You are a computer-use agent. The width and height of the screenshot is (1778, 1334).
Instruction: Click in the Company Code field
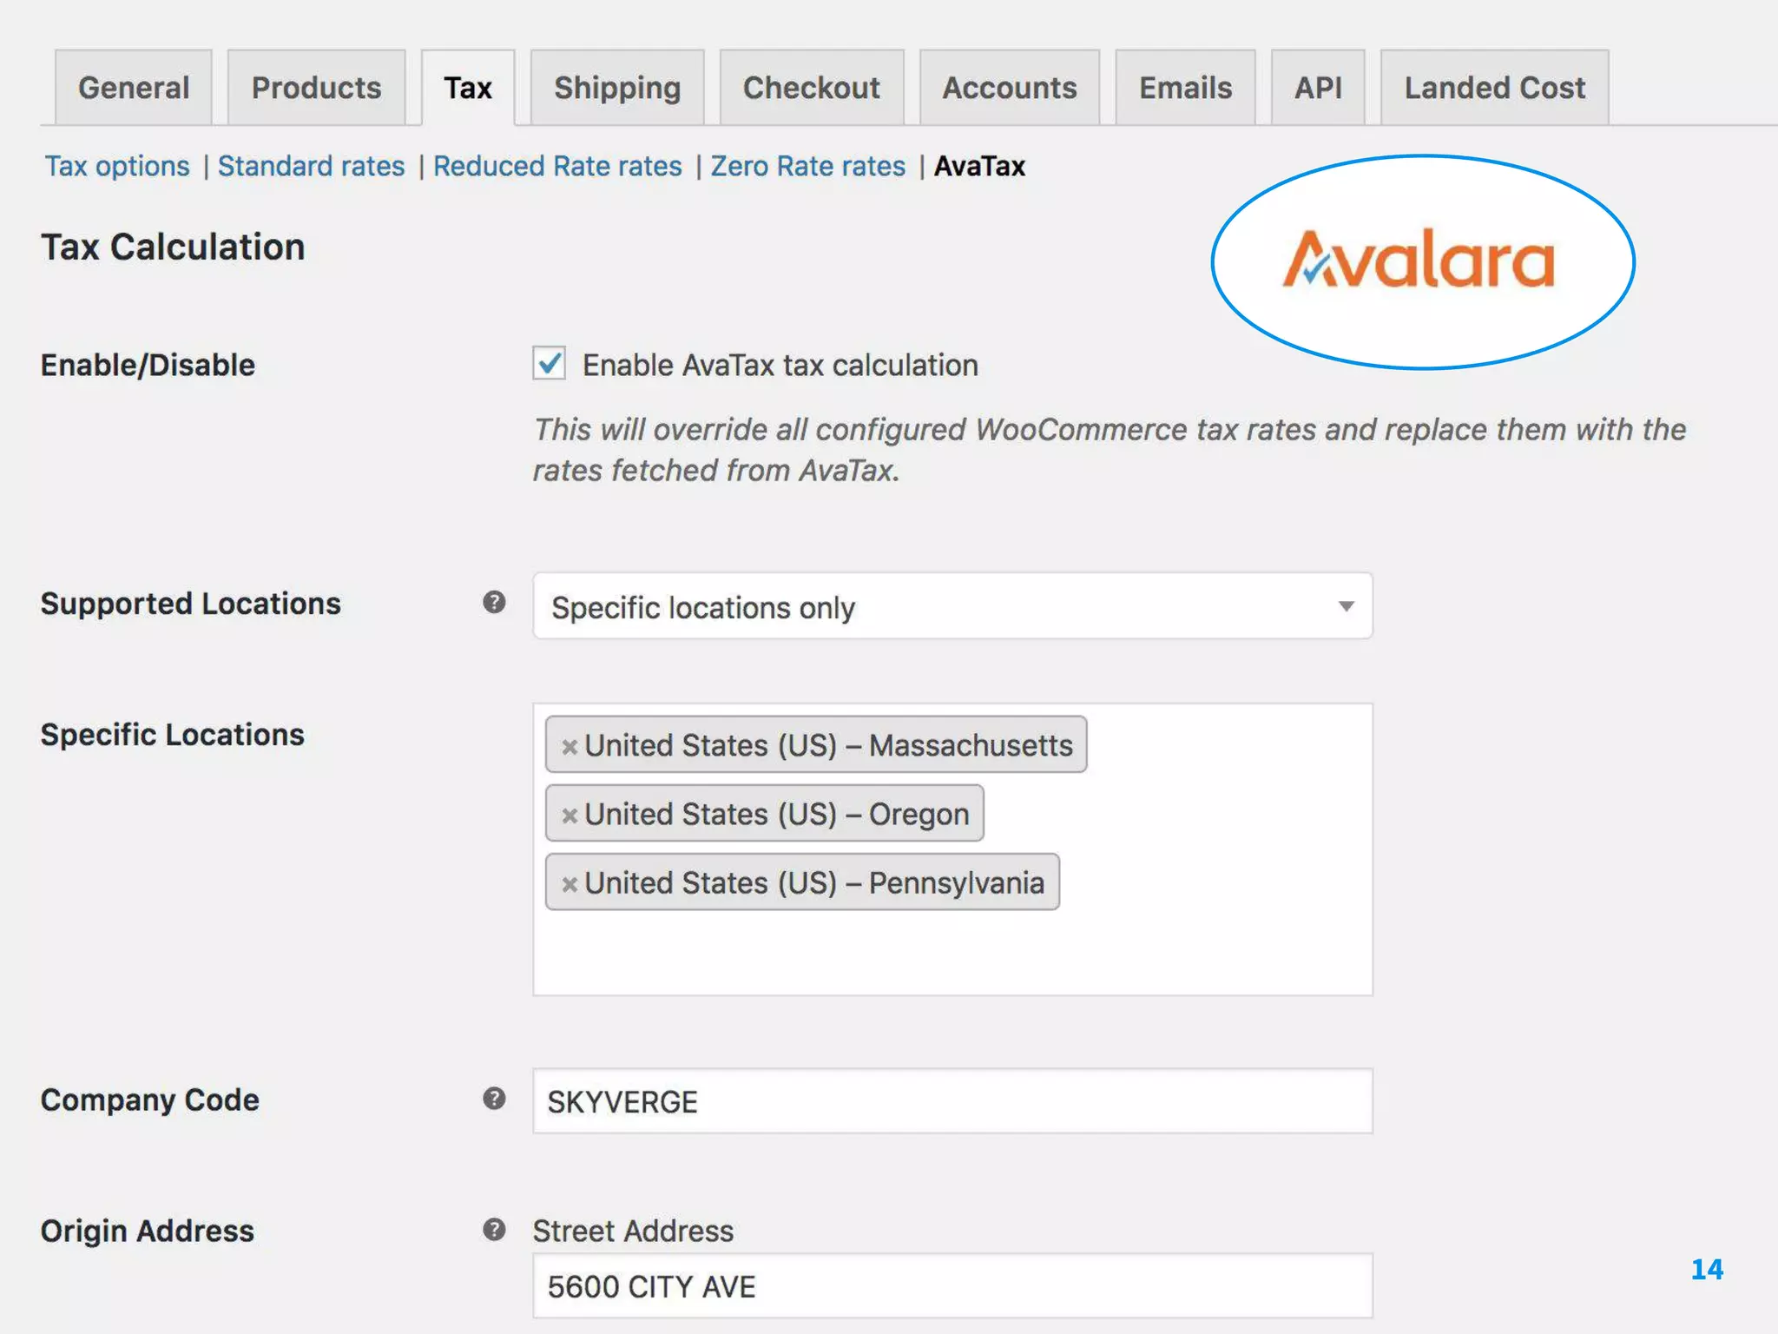click(952, 1101)
